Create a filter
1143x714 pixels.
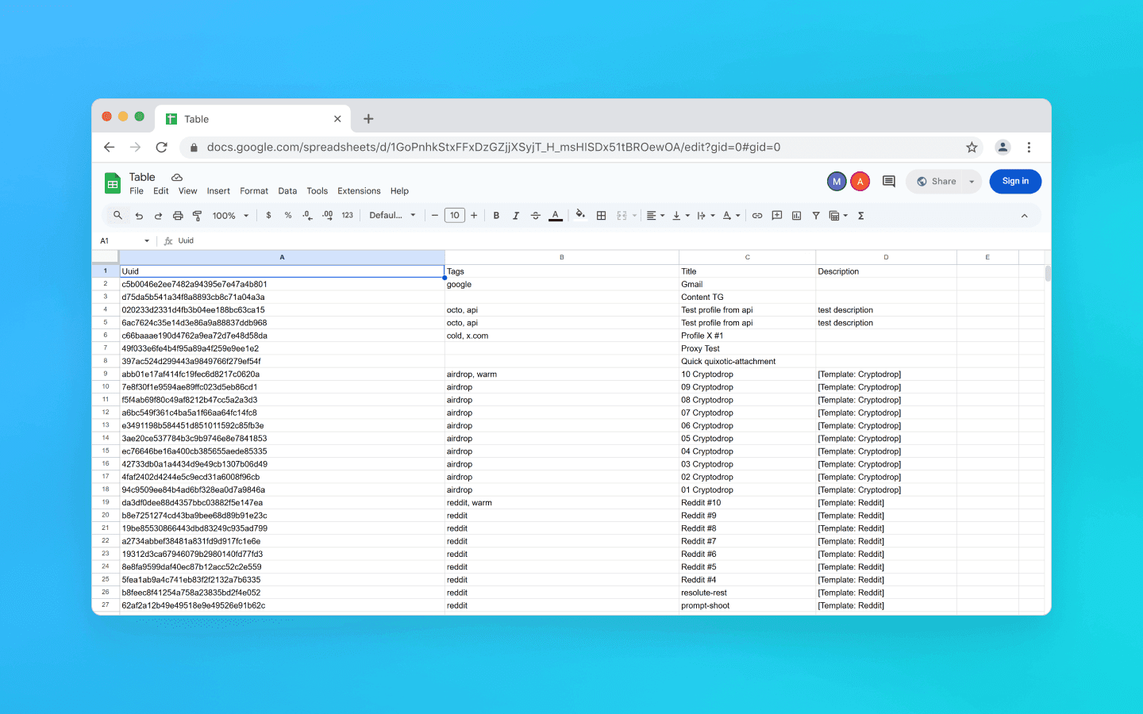[815, 215]
